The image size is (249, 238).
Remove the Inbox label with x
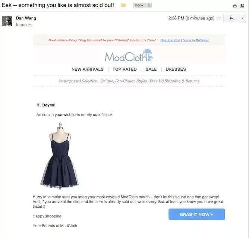click(x=149, y=5)
